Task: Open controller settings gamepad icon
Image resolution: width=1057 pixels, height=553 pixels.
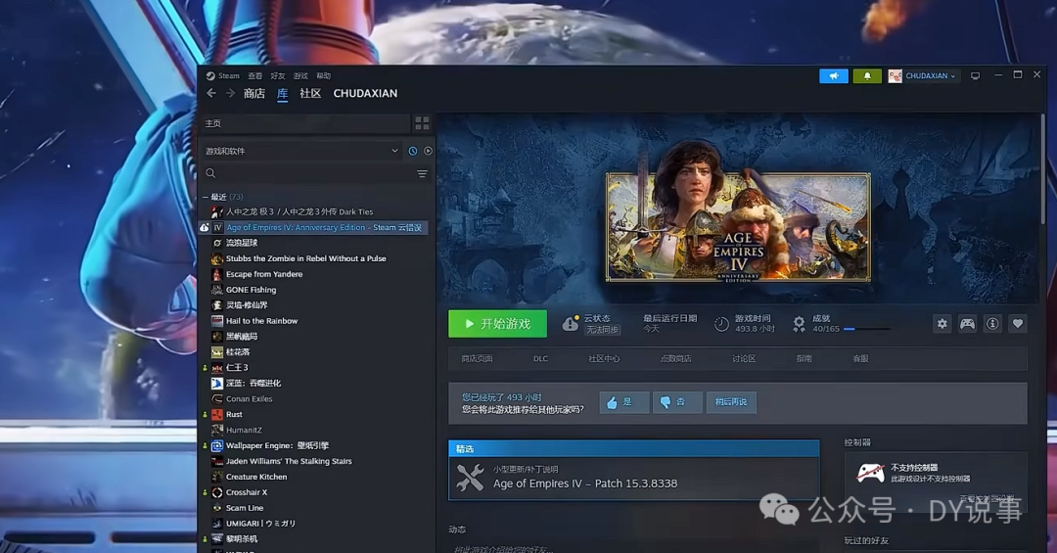Action: click(967, 324)
